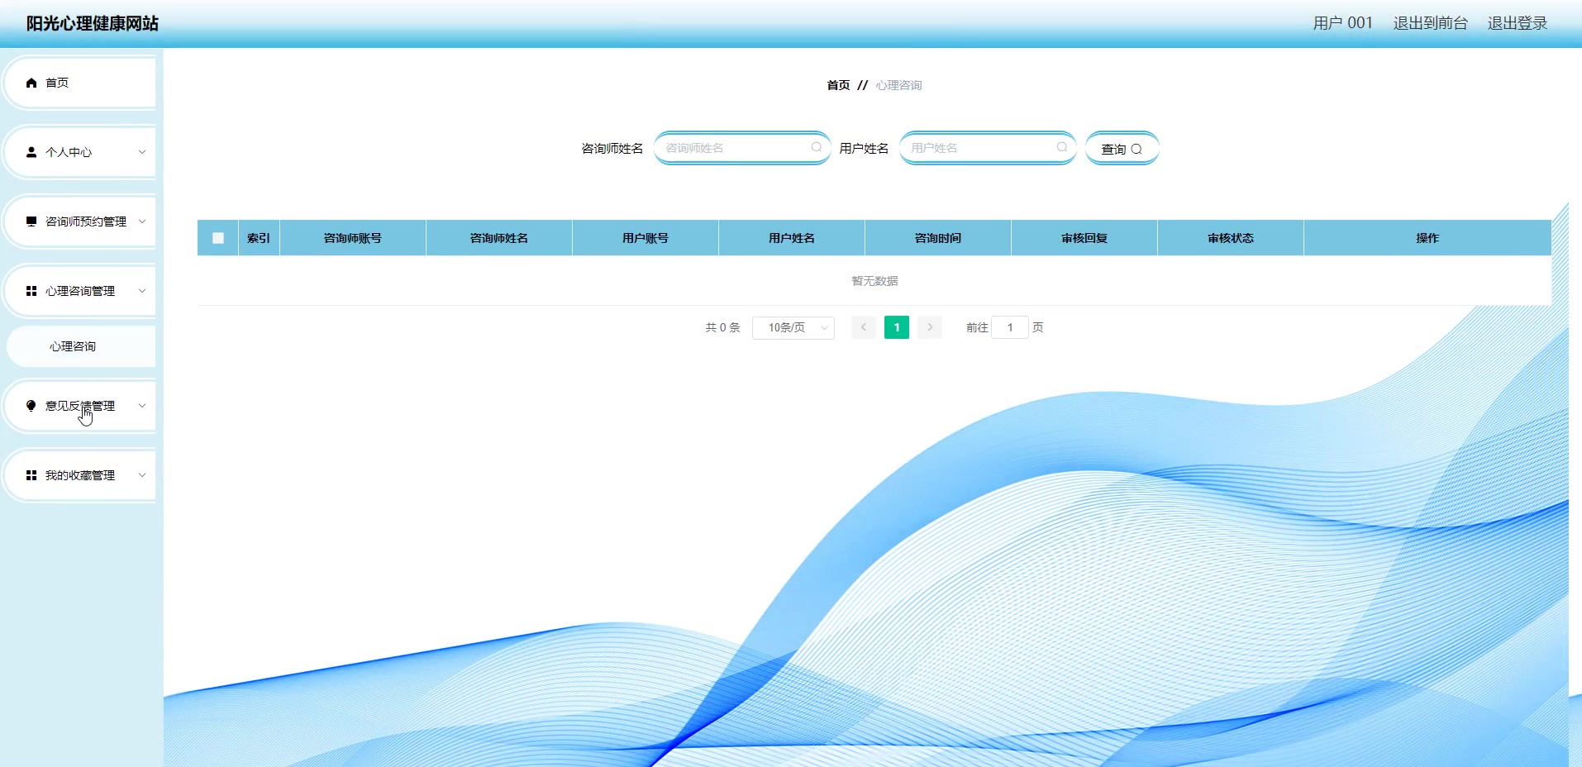Click the 心理咨询 breadcrumb text
The image size is (1582, 767).
898,85
